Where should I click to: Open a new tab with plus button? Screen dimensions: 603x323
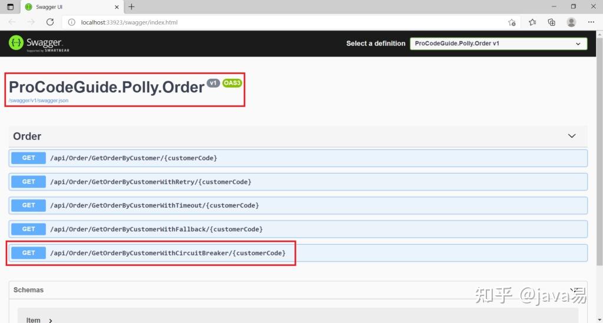coord(131,6)
